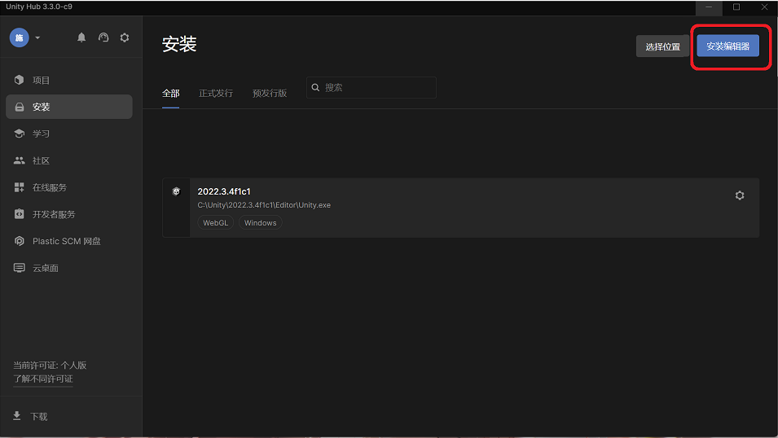Screen dimensions: 778x438
Task: Open 在线服务 in the sidebar
Action: click(x=69, y=187)
